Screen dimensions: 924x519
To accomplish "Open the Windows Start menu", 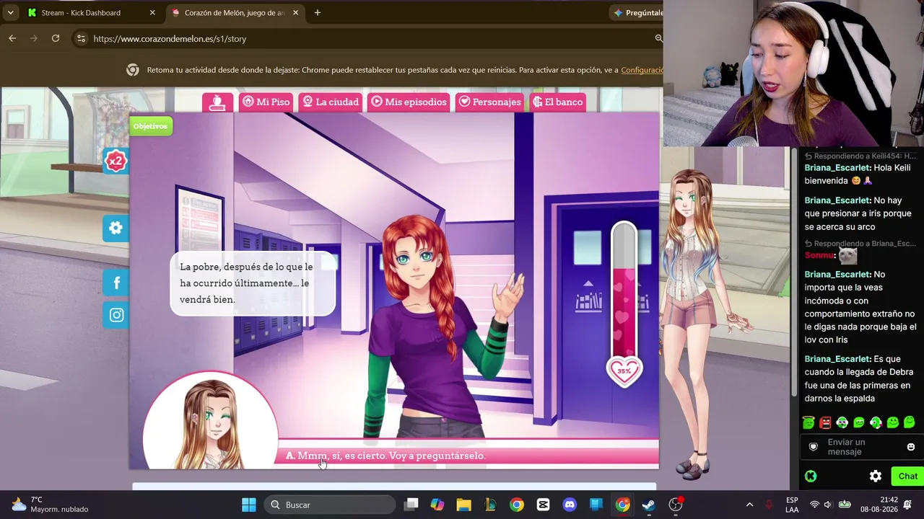I will 249,505.
